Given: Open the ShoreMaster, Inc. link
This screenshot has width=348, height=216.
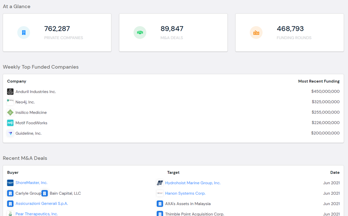Looking at the screenshot, I should click(x=31, y=183).
